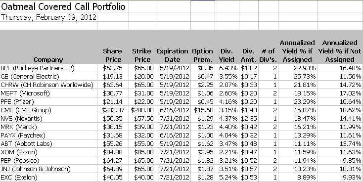Click the Share Price column header
Screen dimensions: 363x182
[x=113, y=55]
